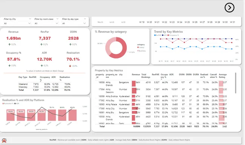Select week W 21 in slicer

point(157,22)
